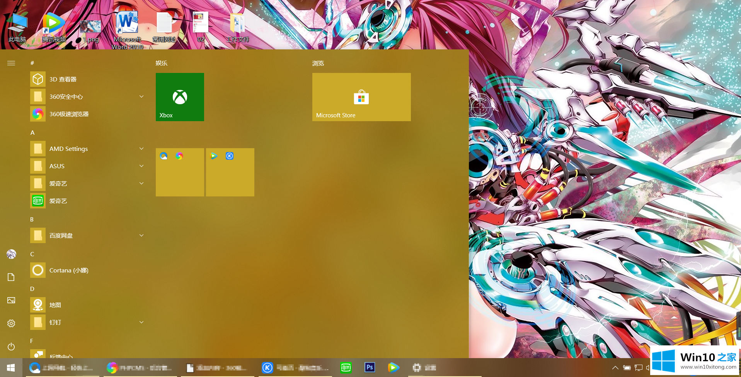741x377 pixels.
Task: Jump via the A letter heading
Action: coord(32,132)
